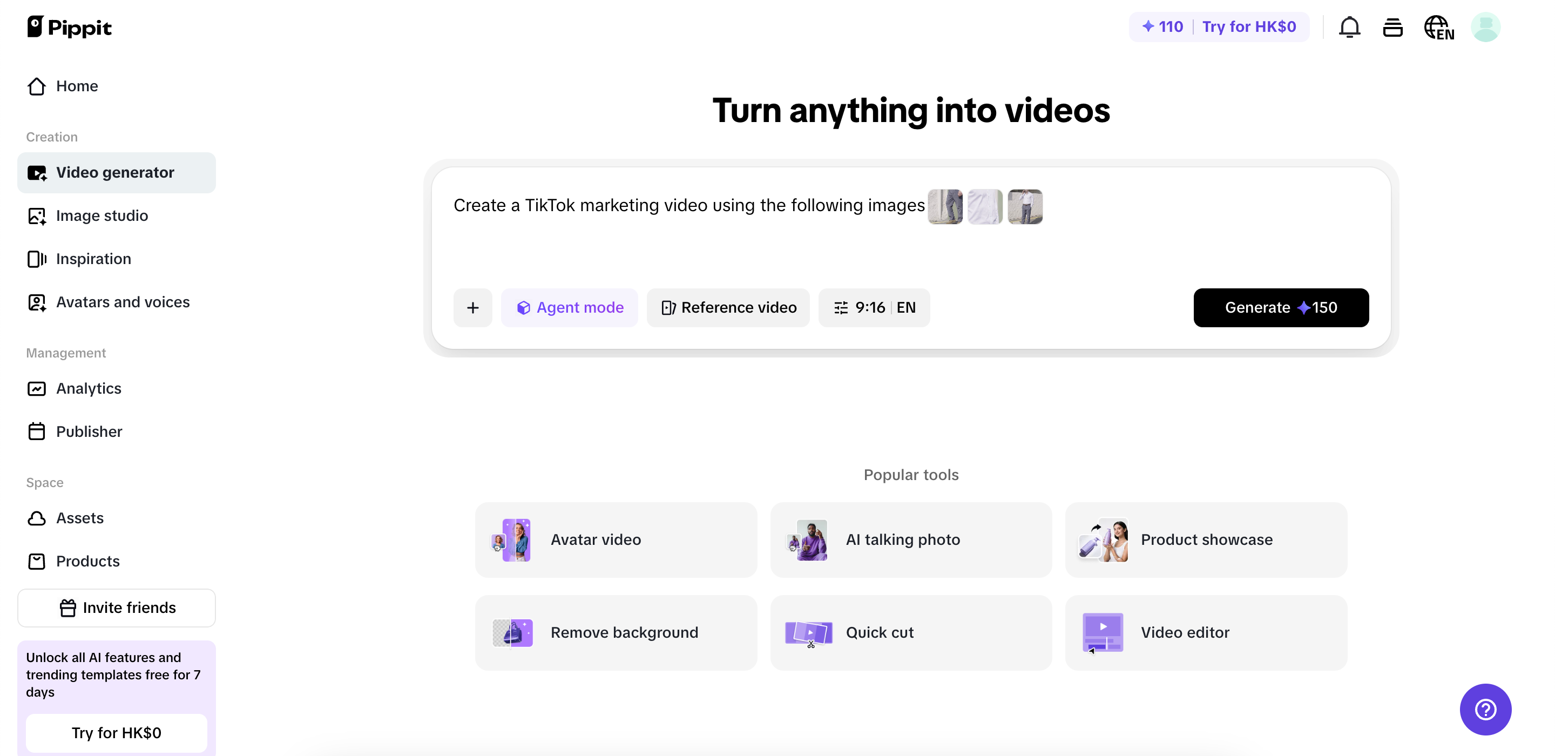Expand the add attachment plus menu
The image size is (1555, 756).
point(472,307)
